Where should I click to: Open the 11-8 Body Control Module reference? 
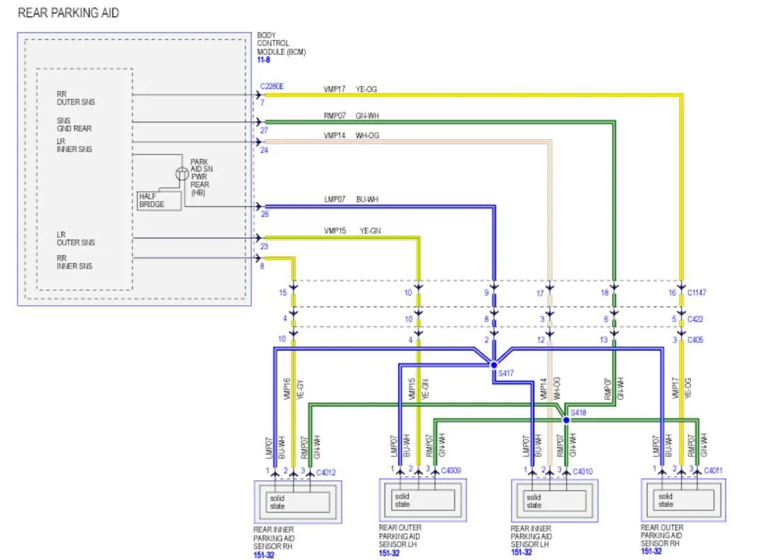click(x=264, y=60)
